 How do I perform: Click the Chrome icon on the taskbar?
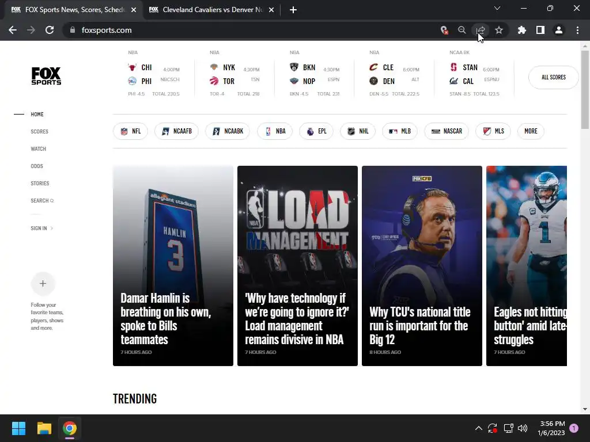pyautogui.click(x=70, y=428)
